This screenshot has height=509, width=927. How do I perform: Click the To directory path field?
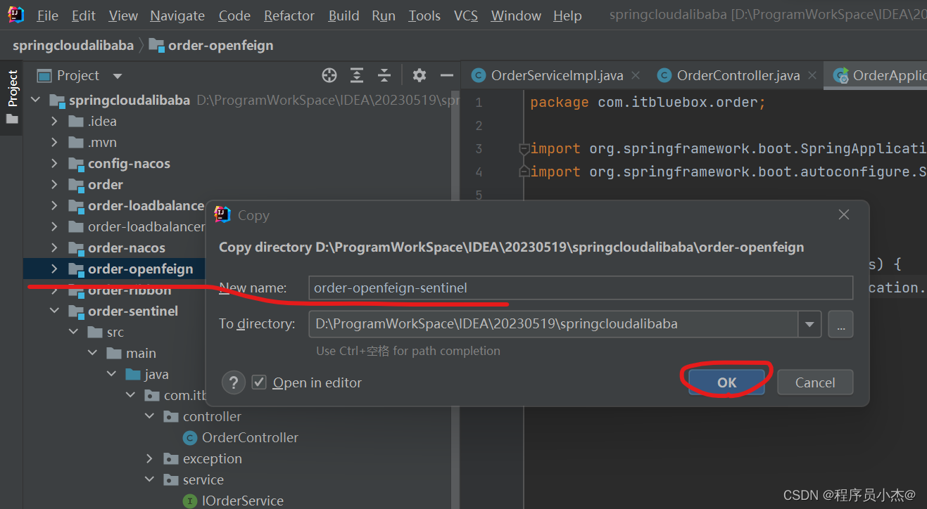click(553, 324)
